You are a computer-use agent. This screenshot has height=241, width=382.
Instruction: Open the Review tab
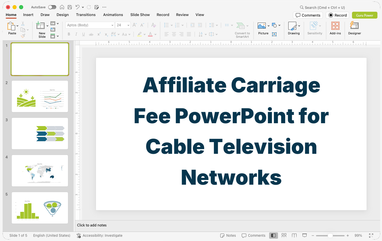[182, 15]
